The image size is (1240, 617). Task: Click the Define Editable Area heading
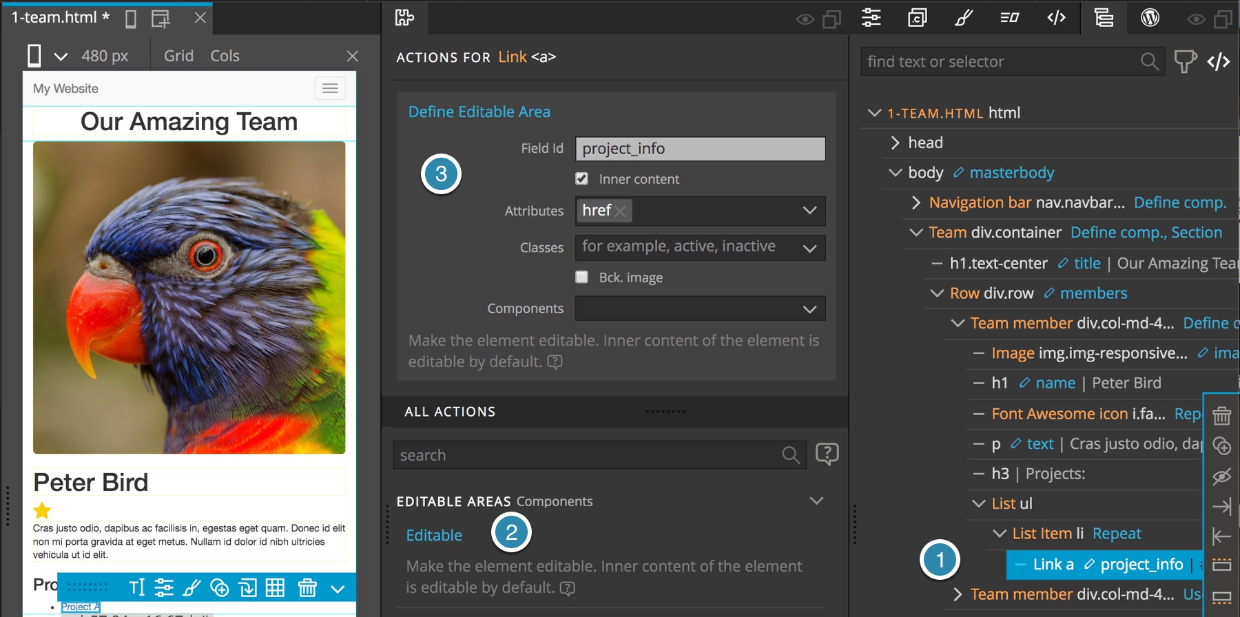(x=479, y=112)
